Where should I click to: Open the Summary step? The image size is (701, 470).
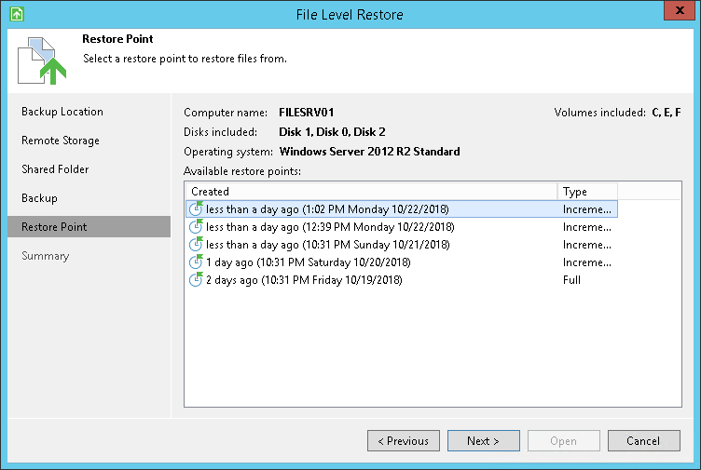point(45,256)
